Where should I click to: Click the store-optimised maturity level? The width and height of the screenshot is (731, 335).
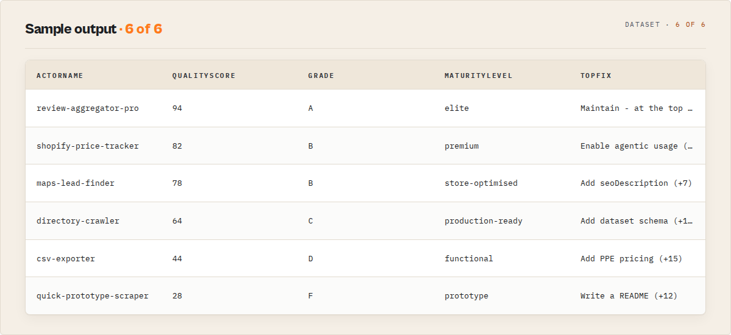(481, 183)
